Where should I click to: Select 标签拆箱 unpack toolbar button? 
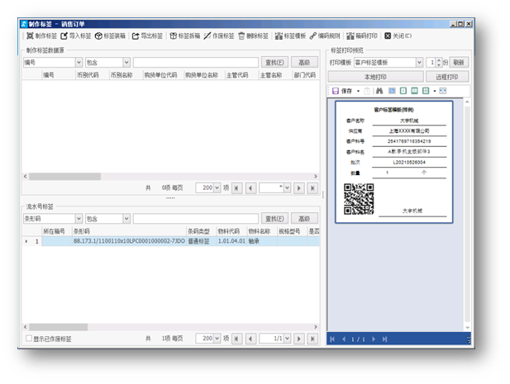pos(185,36)
